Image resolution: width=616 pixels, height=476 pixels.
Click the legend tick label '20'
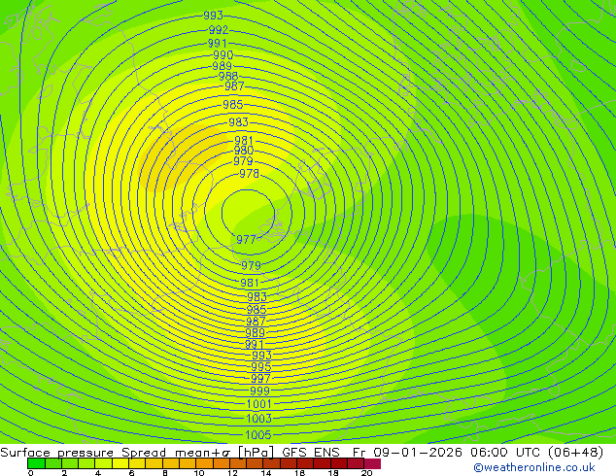pos(367,473)
